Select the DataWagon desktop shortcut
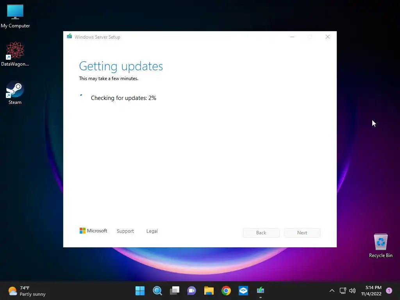 15,54
